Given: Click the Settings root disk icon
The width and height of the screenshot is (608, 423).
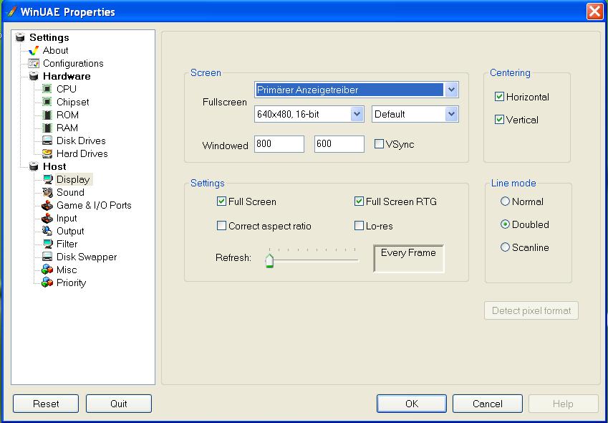Looking at the screenshot, I should 20,37.
